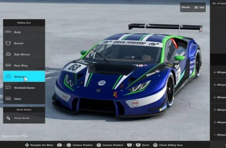Click the R1 button icon
This screenshot has height=148, width=226.
[x=59, y=145]
